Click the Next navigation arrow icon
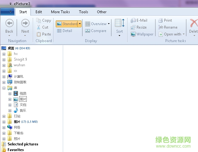 pos(25,23)
